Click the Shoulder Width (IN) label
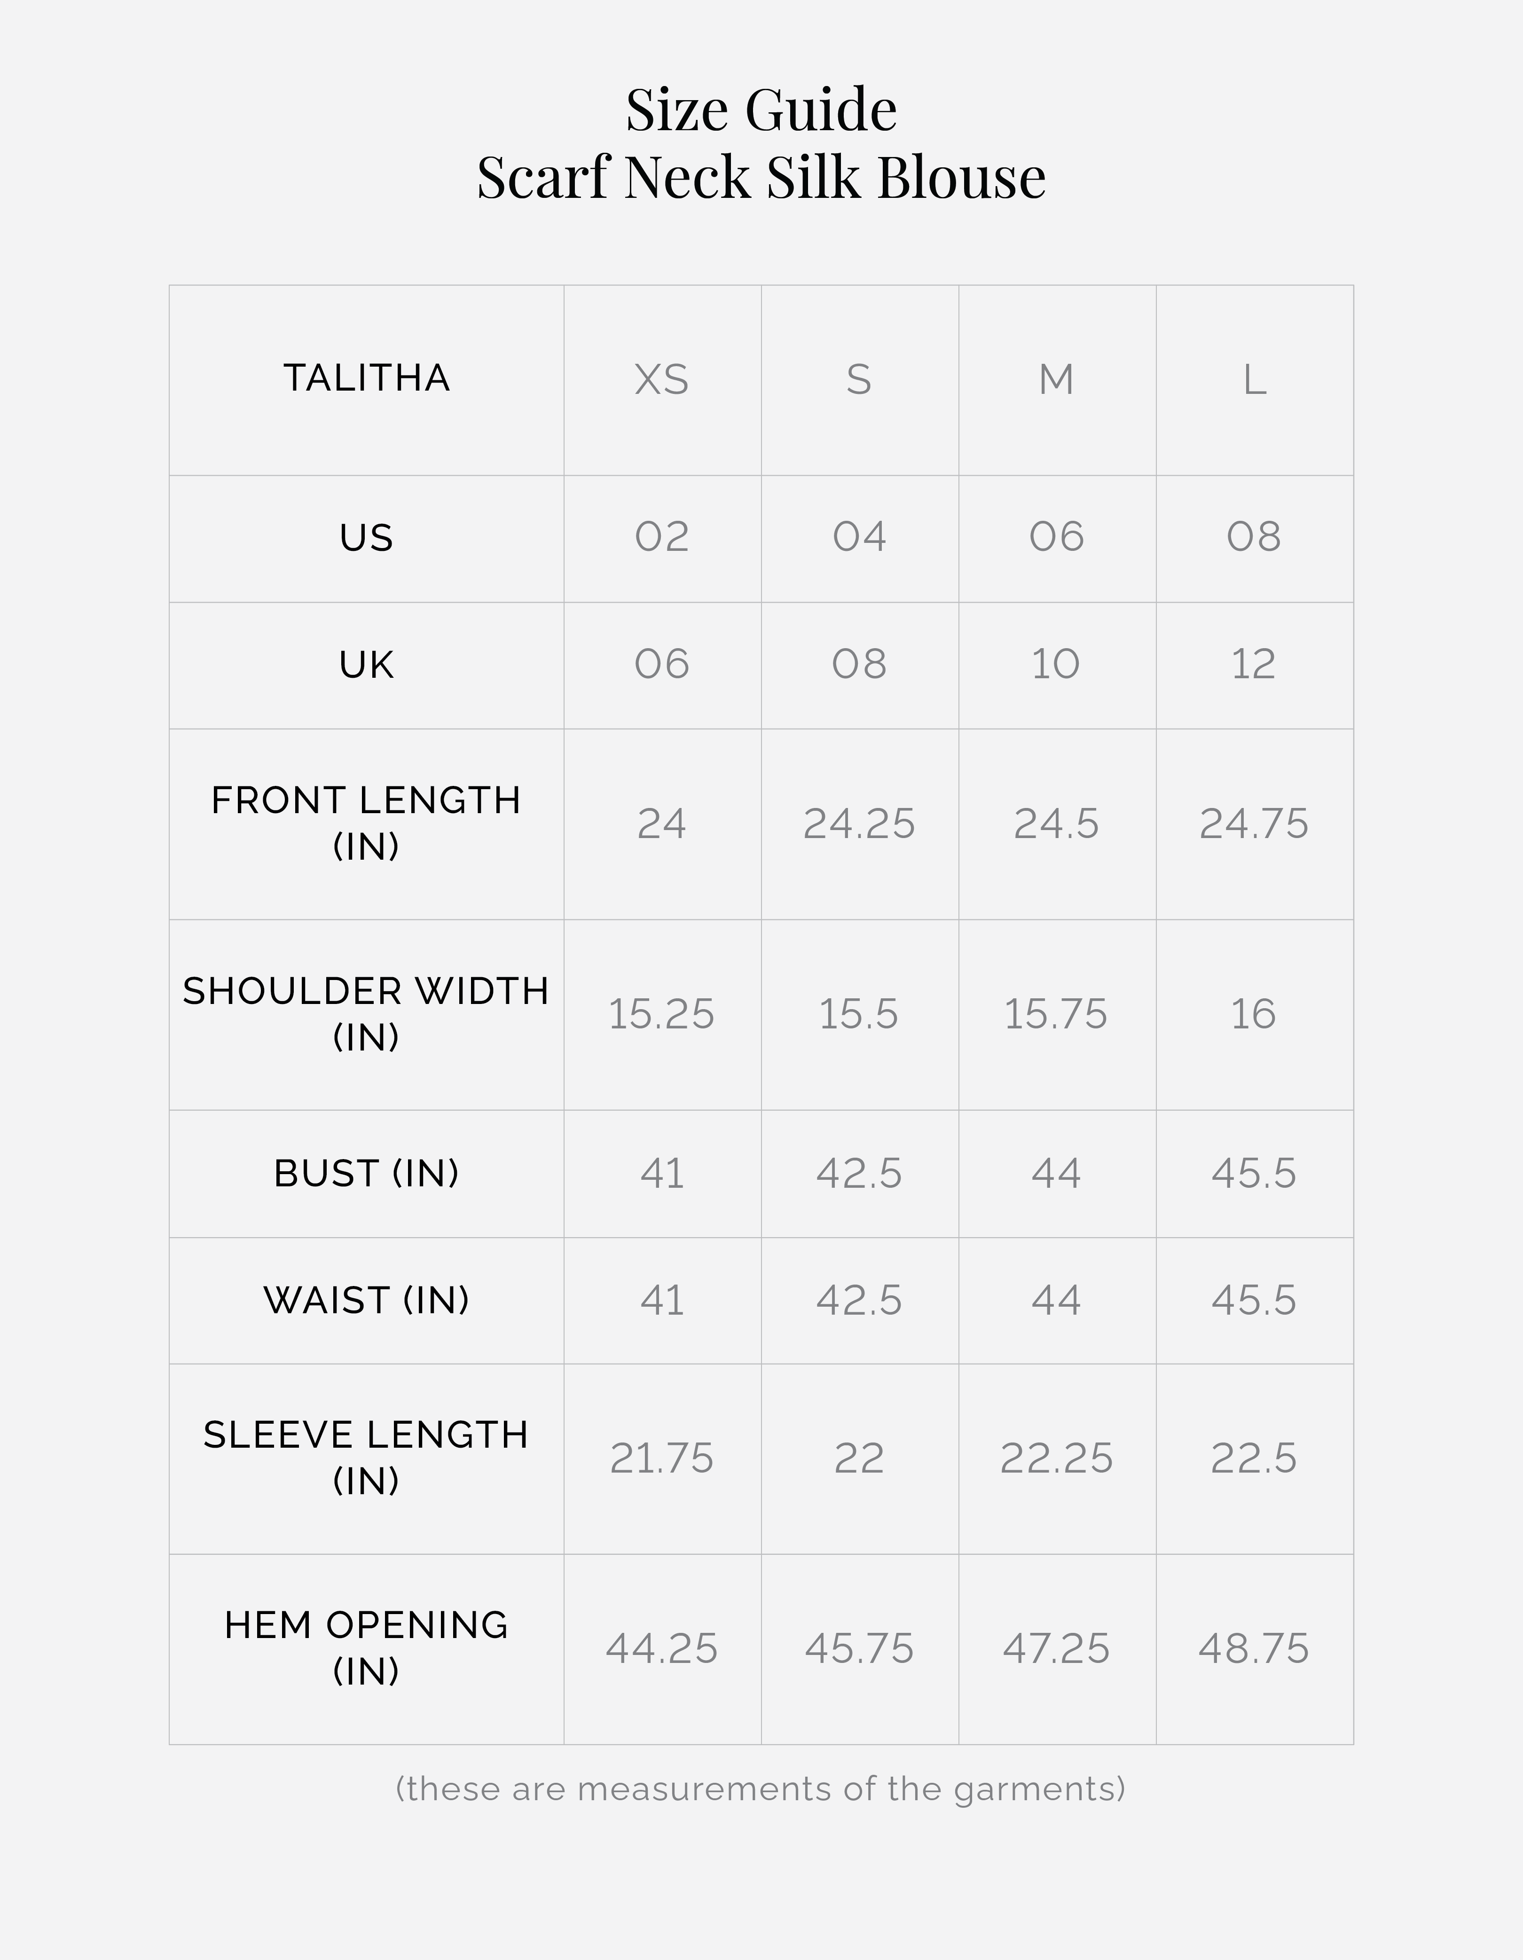The width and height of the screenshot is (1523, 1960). coord(366,1013)
